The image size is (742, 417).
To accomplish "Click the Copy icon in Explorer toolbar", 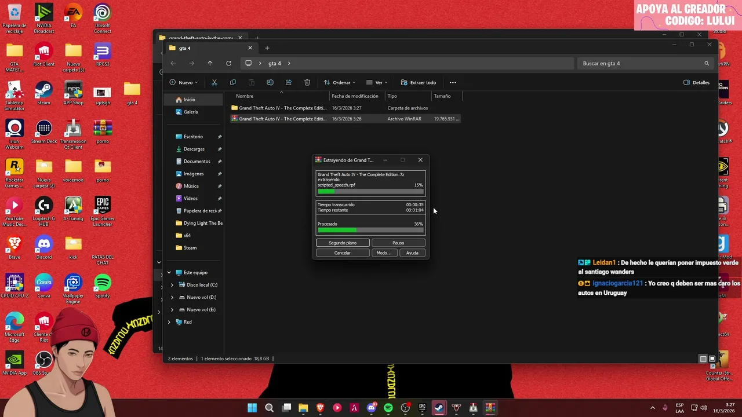I will click(233, 82).
